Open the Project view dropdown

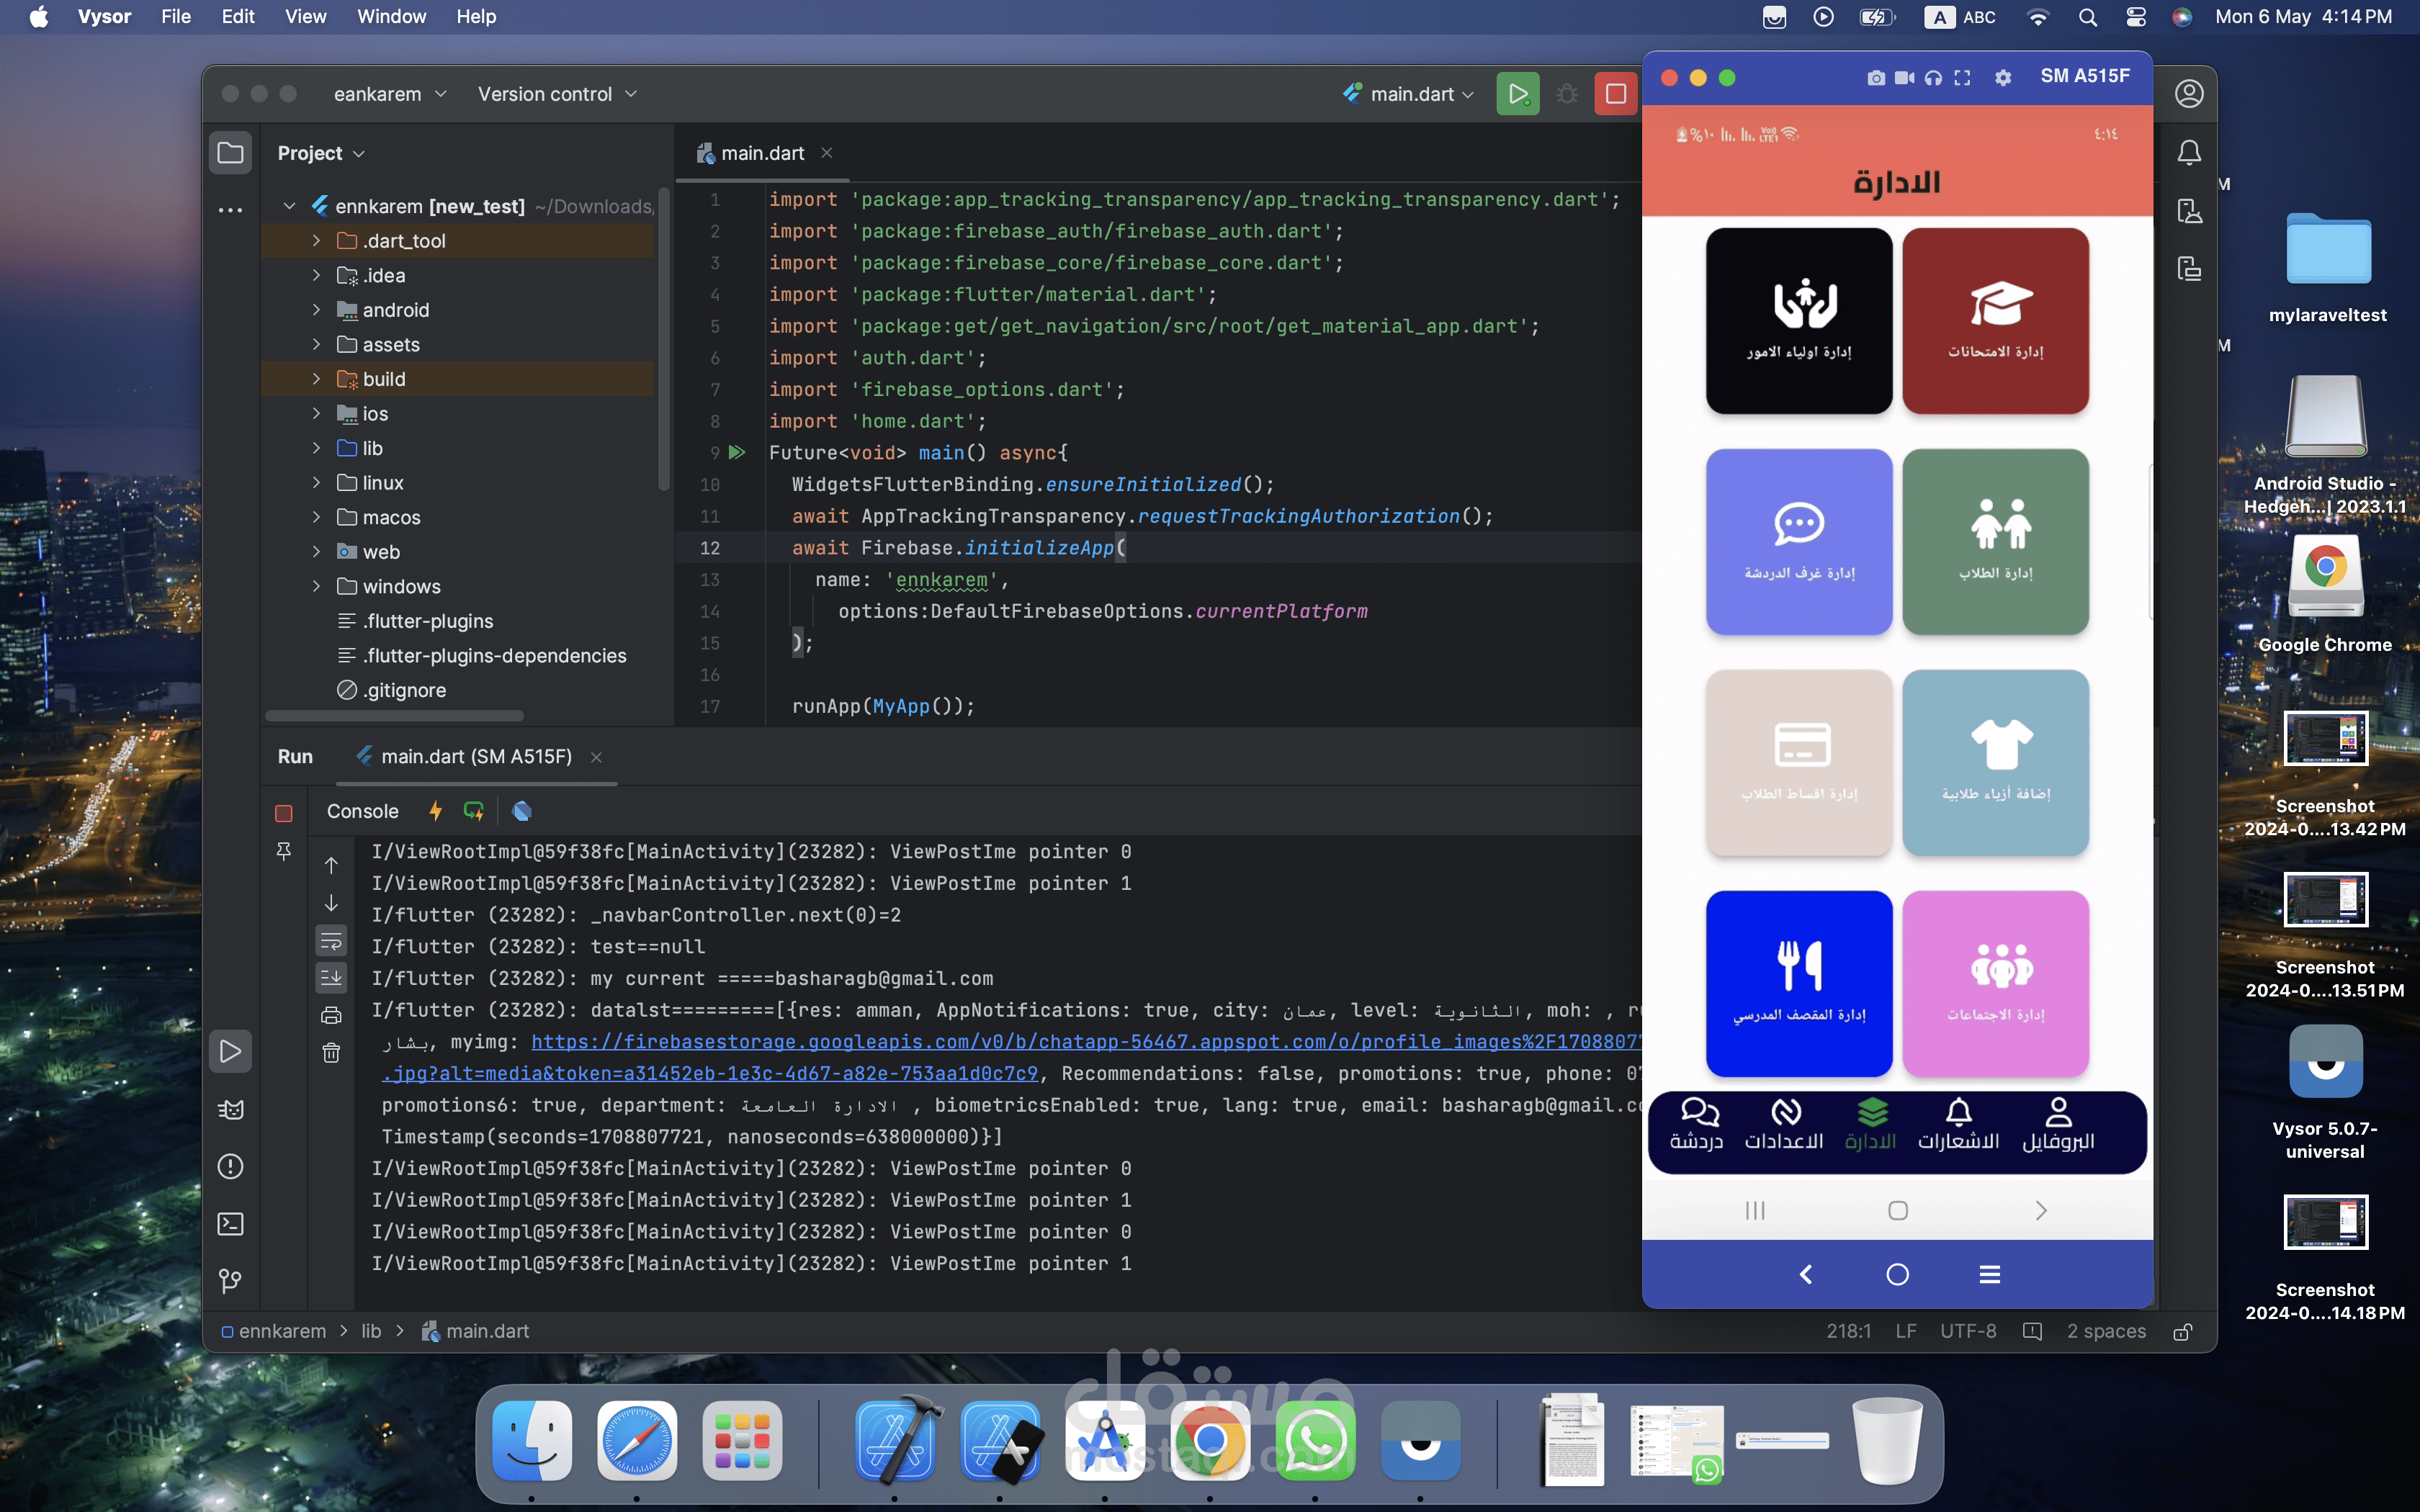click(321, 153)
